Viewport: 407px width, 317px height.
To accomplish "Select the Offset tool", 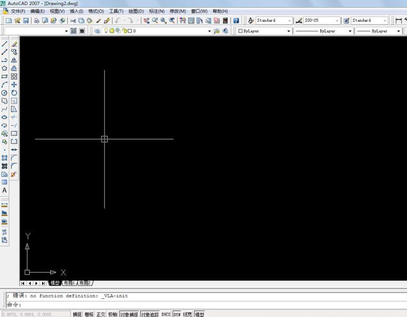I will [x=14, y=68].
